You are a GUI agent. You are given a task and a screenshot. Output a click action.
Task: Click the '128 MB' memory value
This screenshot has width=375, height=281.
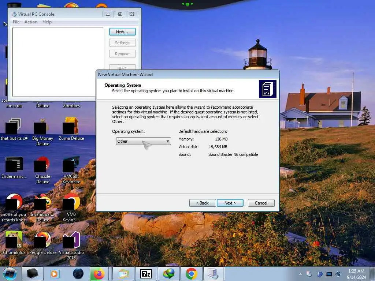pyautogui.click(x=221, y=139)
